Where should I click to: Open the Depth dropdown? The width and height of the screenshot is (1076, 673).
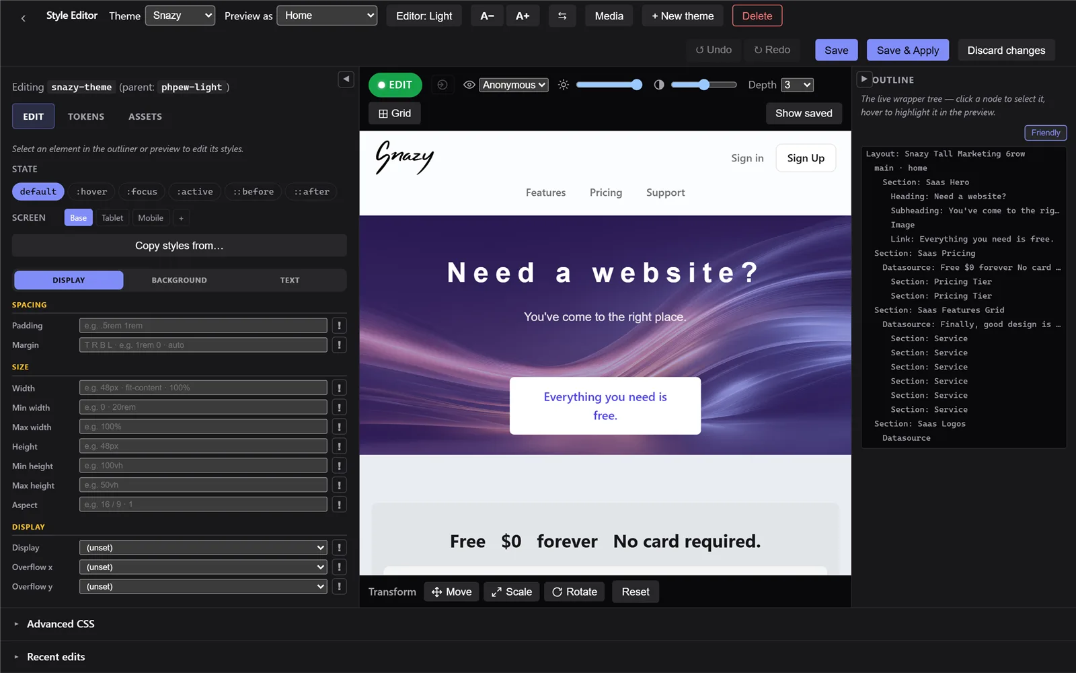click(x=797, y=85)
